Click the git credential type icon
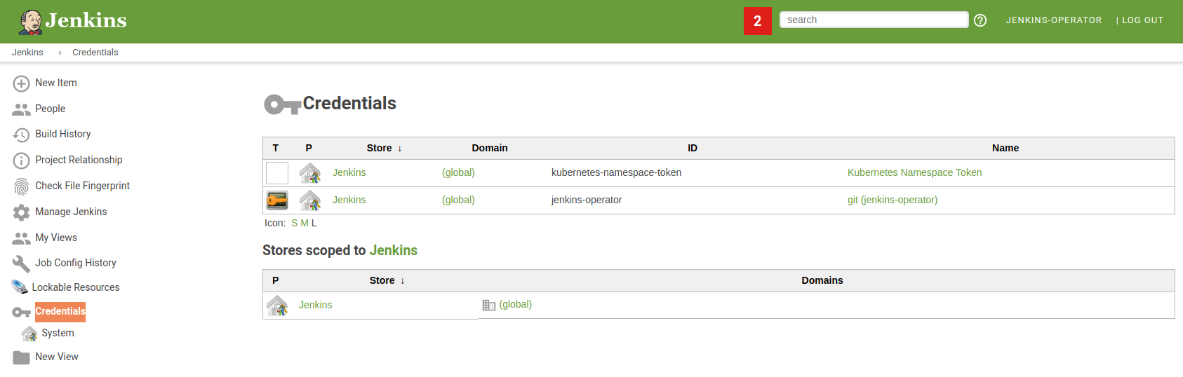Screen dimensions: 1183x377 (277, 200)
